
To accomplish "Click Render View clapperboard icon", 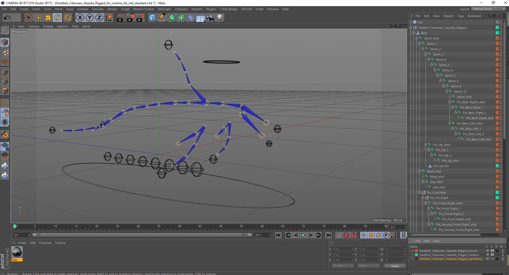I will (121, 18).
